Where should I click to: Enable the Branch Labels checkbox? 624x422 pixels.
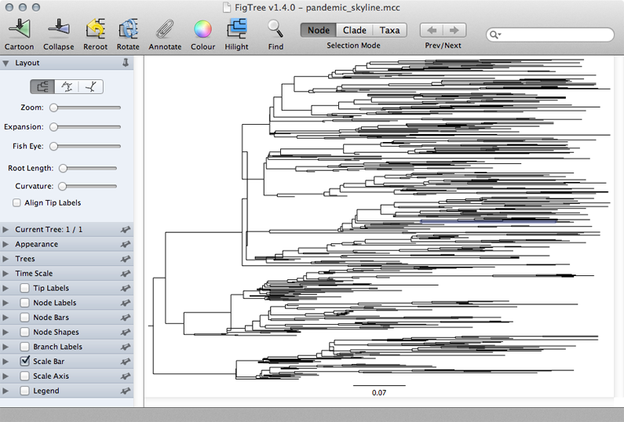point(24,347)
